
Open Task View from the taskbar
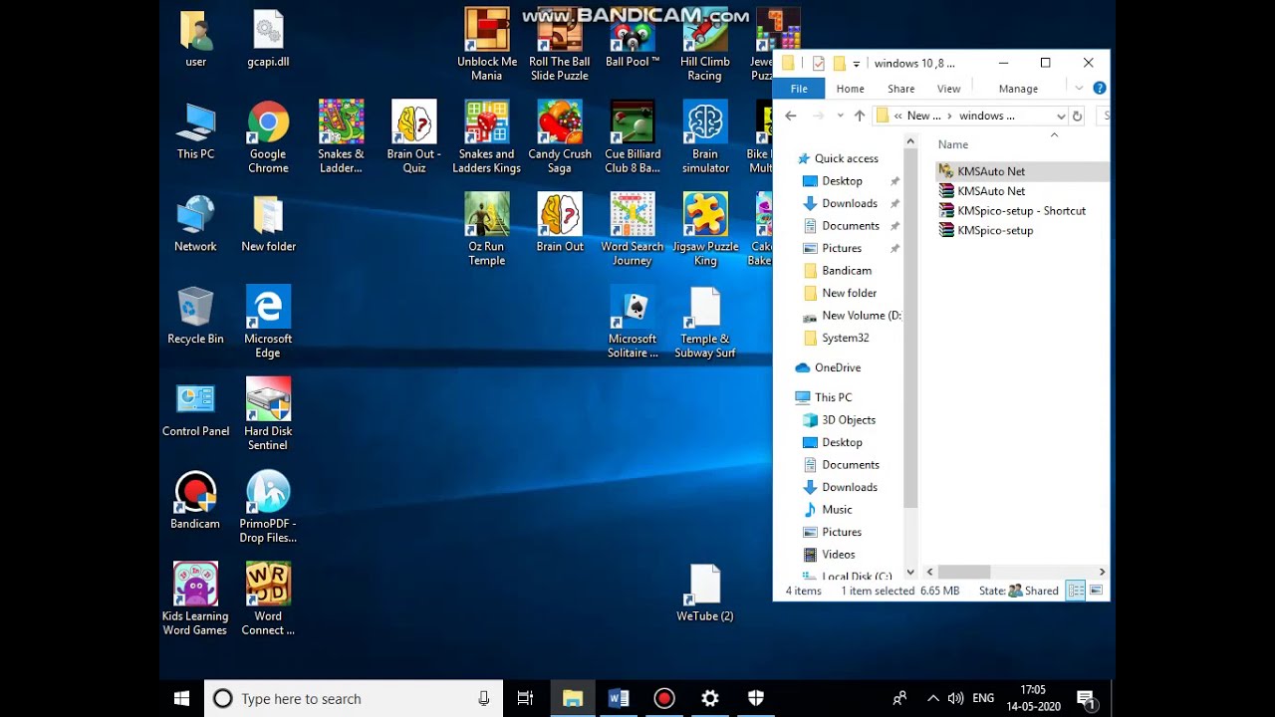(525, 699)
